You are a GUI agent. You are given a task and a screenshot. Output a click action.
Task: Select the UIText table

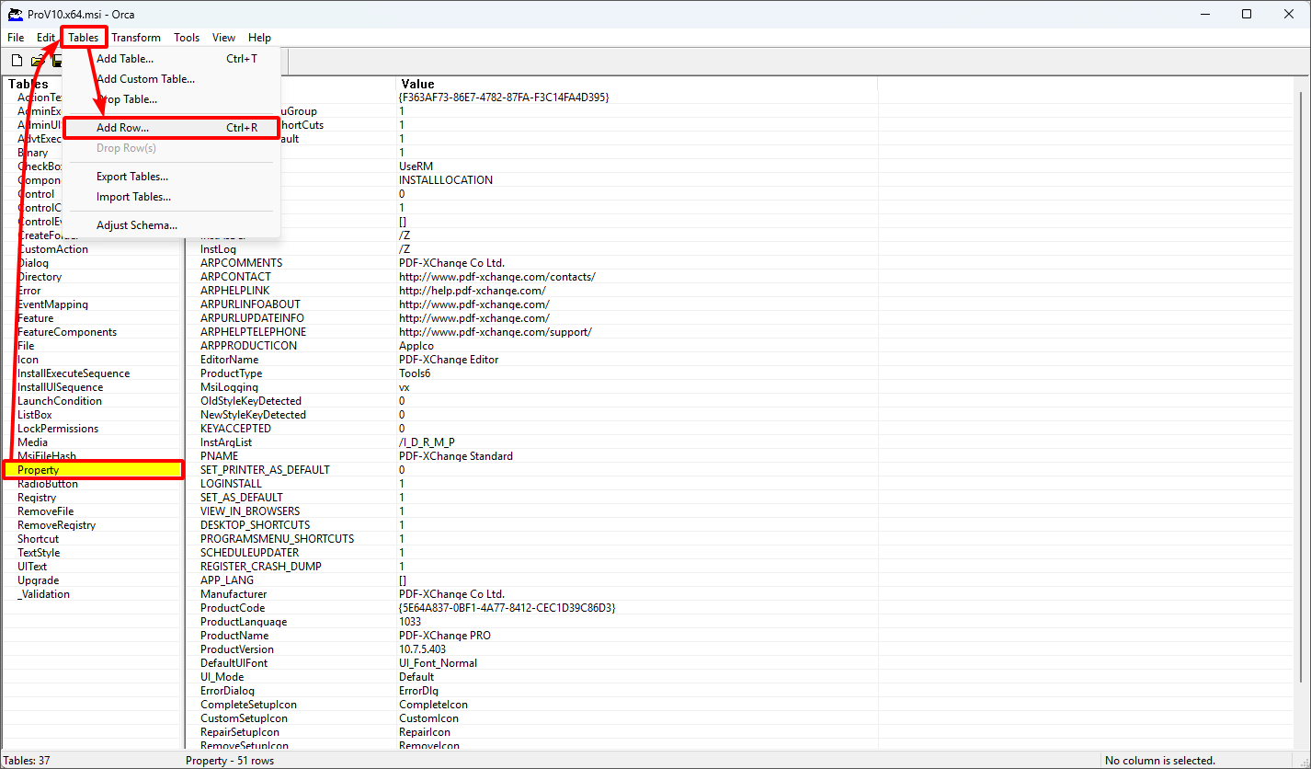pyautogui.click(x=32, y=567)
